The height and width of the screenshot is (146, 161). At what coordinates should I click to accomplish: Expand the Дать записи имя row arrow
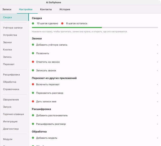tap(157, 102)
